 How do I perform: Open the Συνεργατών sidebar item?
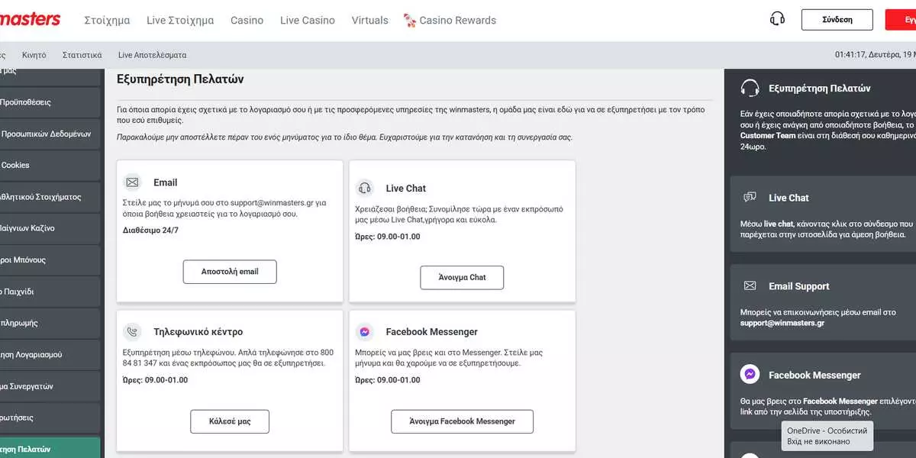point(50,387)
